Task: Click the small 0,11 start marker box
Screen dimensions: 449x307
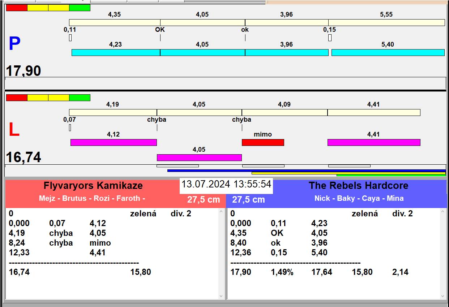Action: coord(70,38)
